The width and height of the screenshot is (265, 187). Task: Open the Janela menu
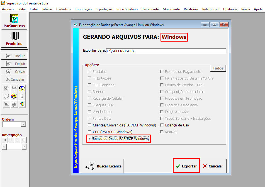[245, 9]
